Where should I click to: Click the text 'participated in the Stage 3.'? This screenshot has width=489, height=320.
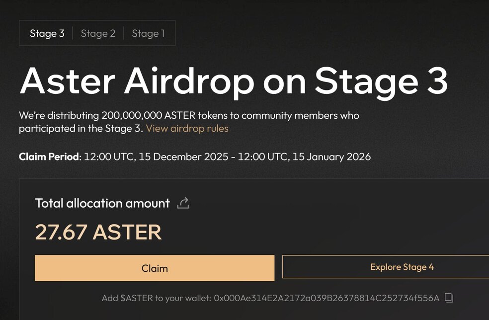tap(81, 128)
